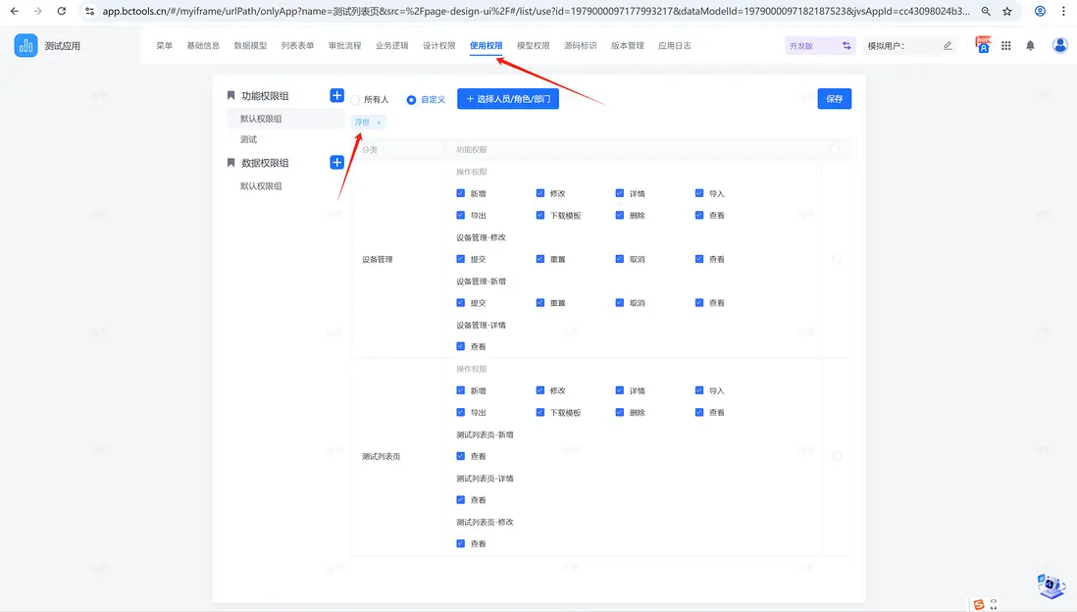Screen dimensions: 1077x612
Task: Open the 应用日志 tab
Action: 675,45
